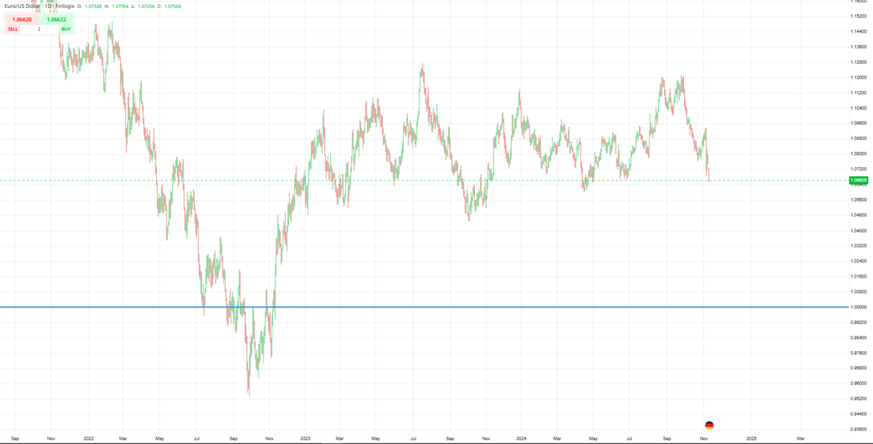Click the red SELL price 1.06620
This screenshot has width=873, height=444.
pos(21,19)
